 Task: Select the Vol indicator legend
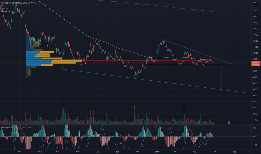pyautogui.click(x=3, y=6)
